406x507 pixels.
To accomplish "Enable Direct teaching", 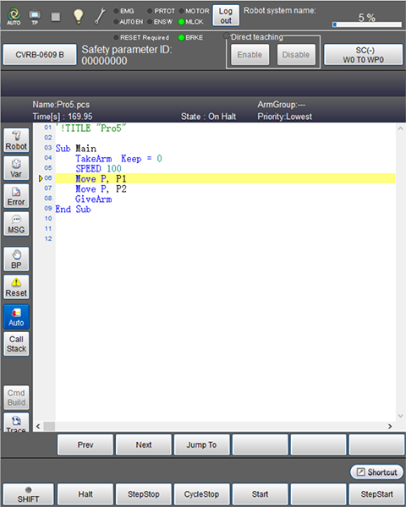I will (250, 55).
